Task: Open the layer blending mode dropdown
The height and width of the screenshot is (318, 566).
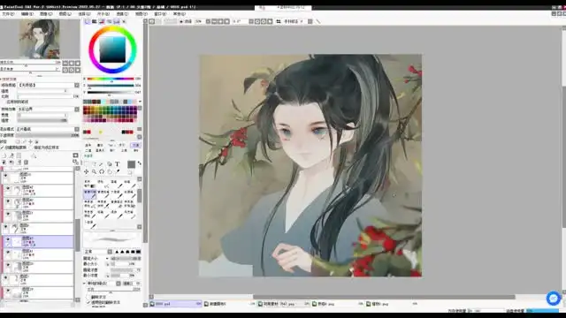Action: [77, 129]
